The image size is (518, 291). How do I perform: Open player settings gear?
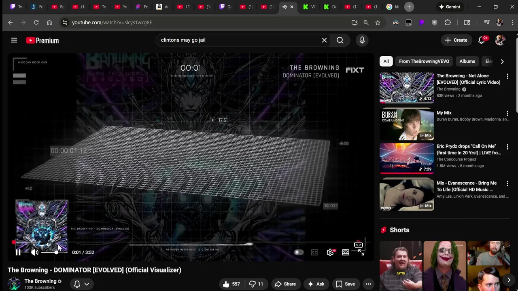click(x=330, y=252)
